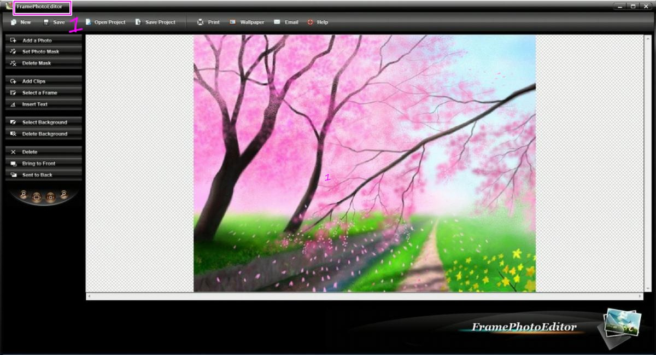Viewport: 656px width, 355px height.
Task: Click the horizontal scrollbar's left arrow
Action: pos(89,296)
